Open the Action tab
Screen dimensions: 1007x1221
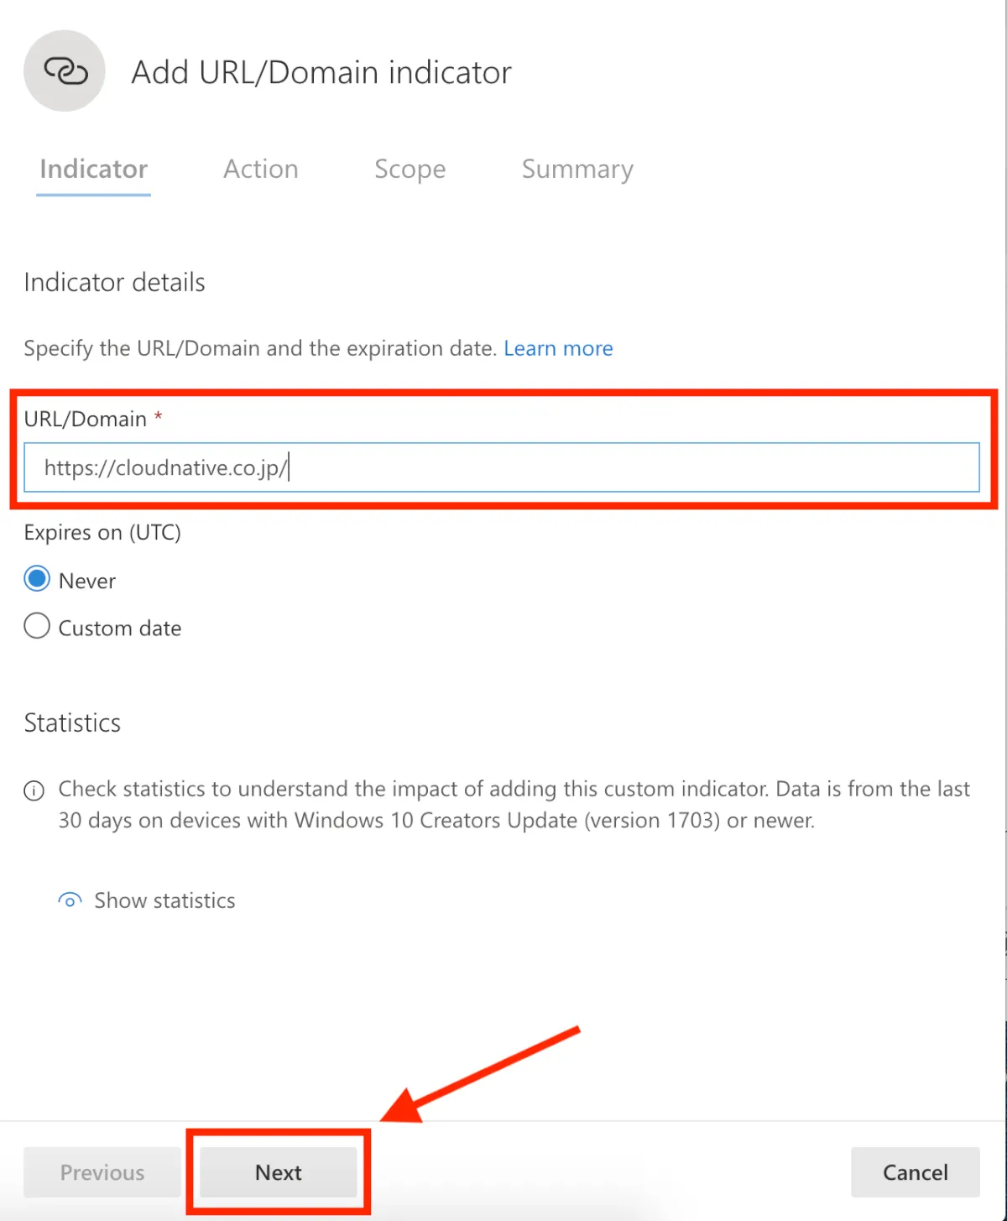pyautogui.click(x=260, y=170)
